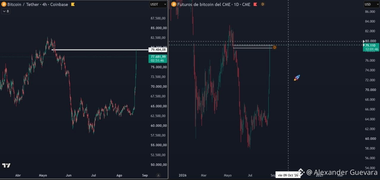Click the 70.000,00 price axis label
Image resolution: width=380 pixels, height=180 pixels.
(159, 87)
